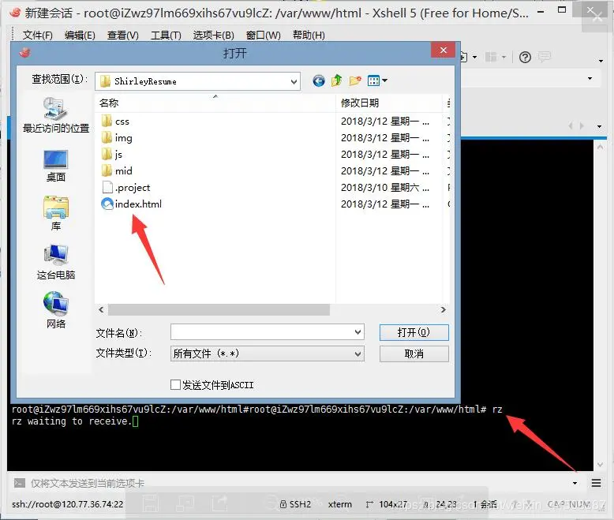614x520 pixels.
Task: Select the mid folder
Action: pyautogui.click(x=117, y=170)
